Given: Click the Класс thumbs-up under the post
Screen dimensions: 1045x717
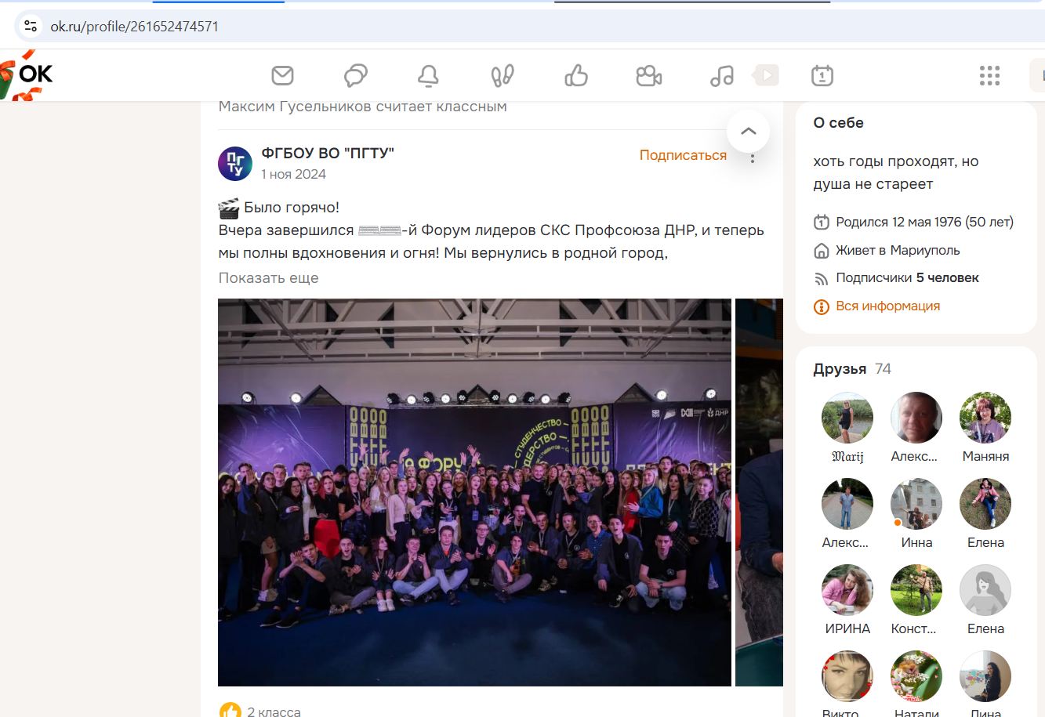Looking at the screenshot, I should click(230, 711).
